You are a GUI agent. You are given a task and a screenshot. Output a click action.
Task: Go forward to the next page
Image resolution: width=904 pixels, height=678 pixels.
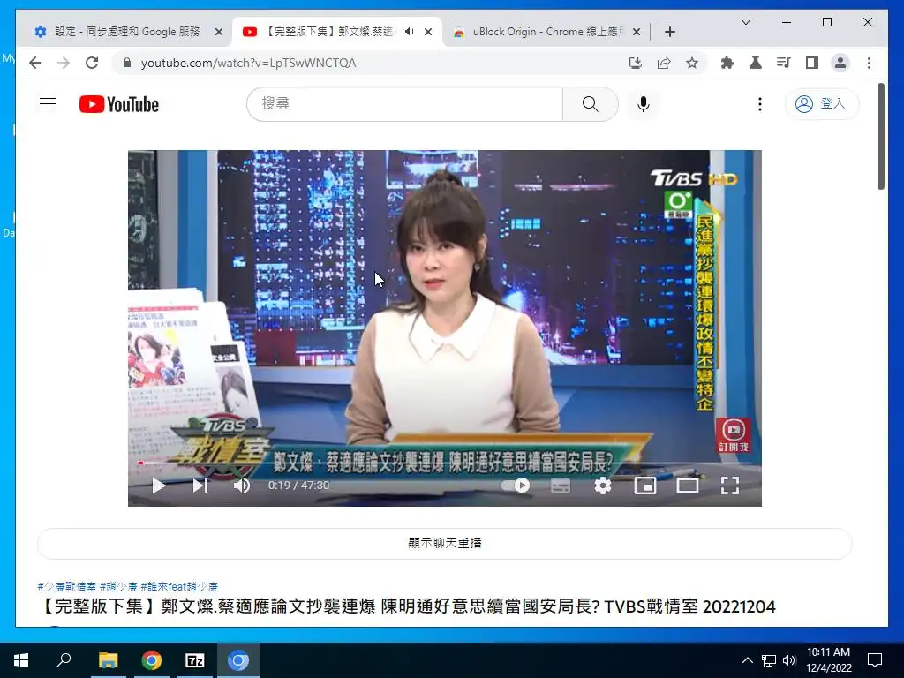coord(64,63)
